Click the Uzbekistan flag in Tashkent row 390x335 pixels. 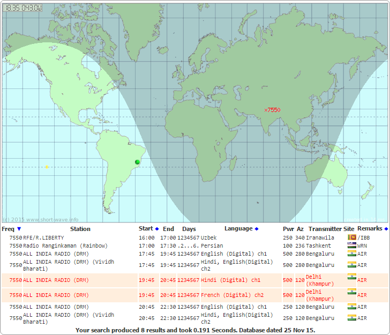(x=351, y=245)
